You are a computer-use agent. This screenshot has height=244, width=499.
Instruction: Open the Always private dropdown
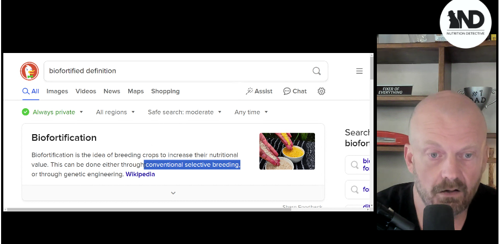coord(52,112)
